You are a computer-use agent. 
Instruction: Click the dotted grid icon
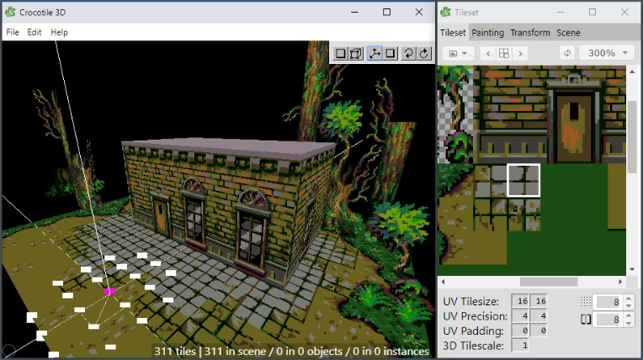pos(586,302)
